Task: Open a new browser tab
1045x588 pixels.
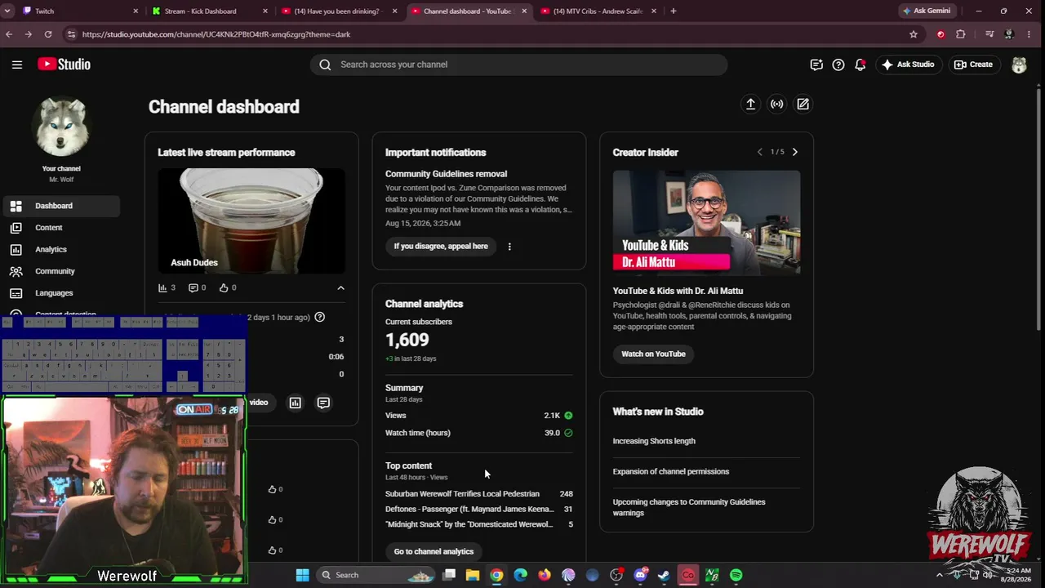Action: coord(674,11)
